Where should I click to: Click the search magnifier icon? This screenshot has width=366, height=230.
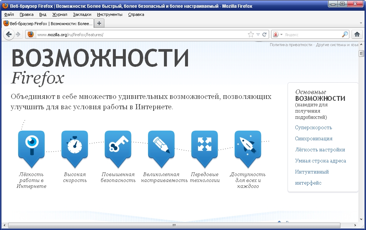click(345, 34)
